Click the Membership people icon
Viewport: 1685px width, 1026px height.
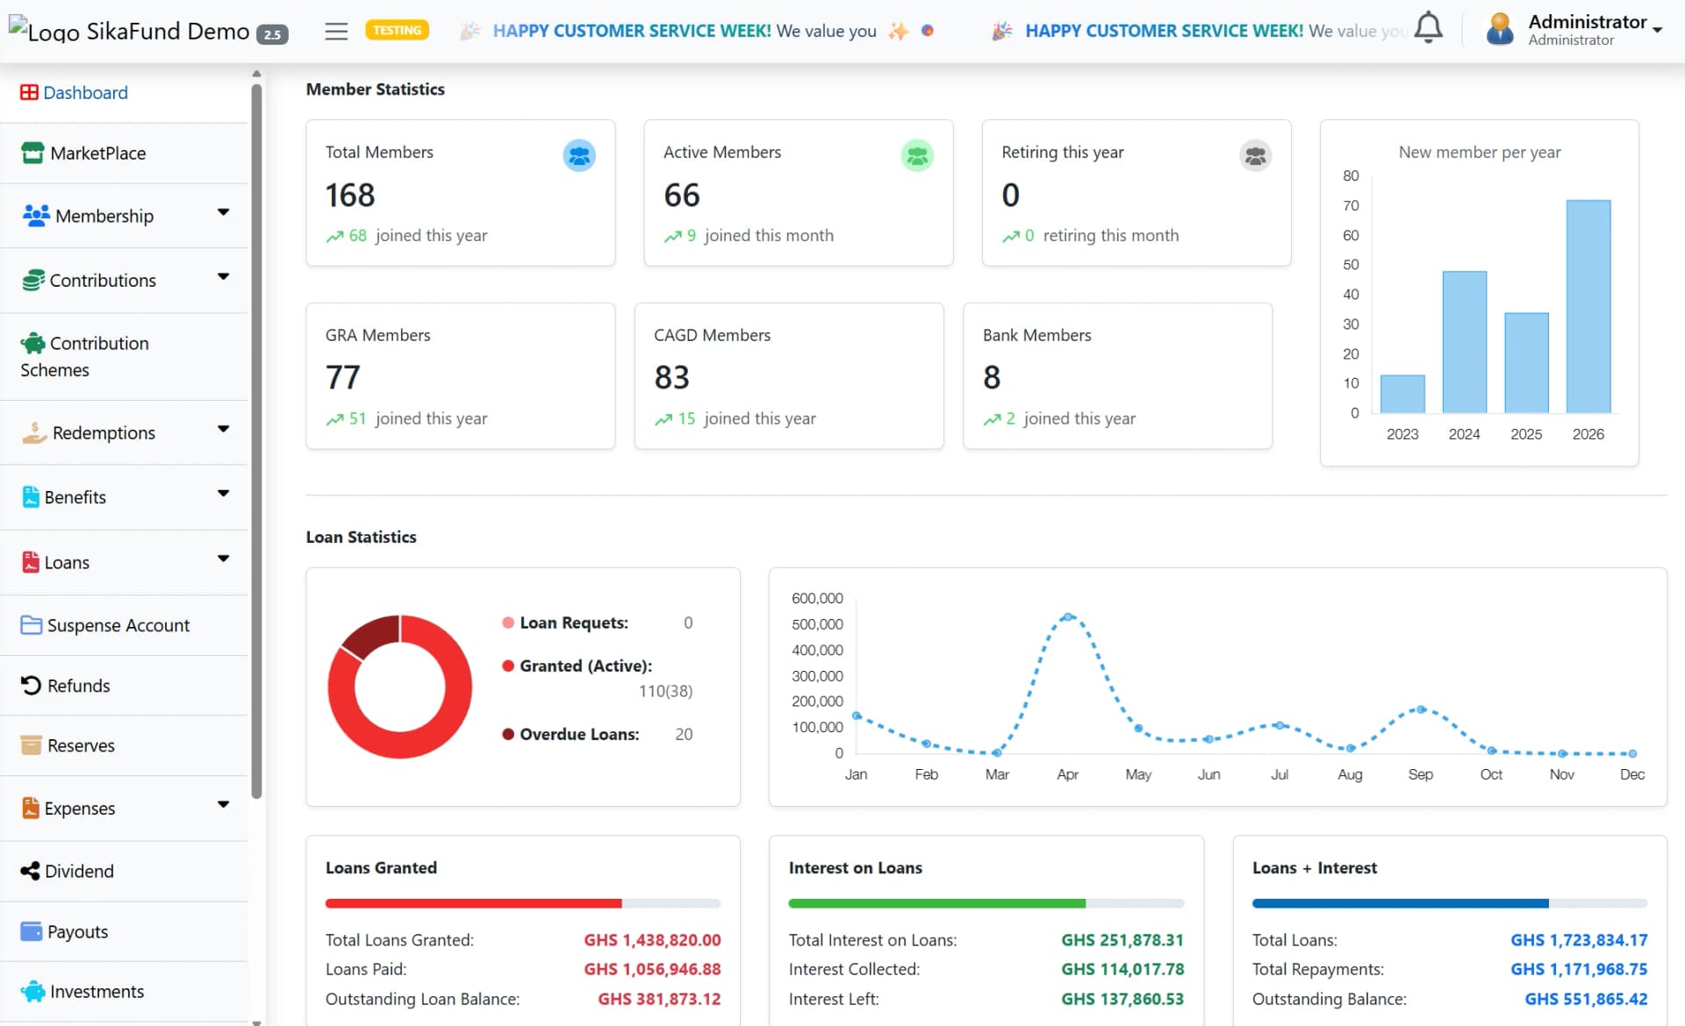[36, 215]
